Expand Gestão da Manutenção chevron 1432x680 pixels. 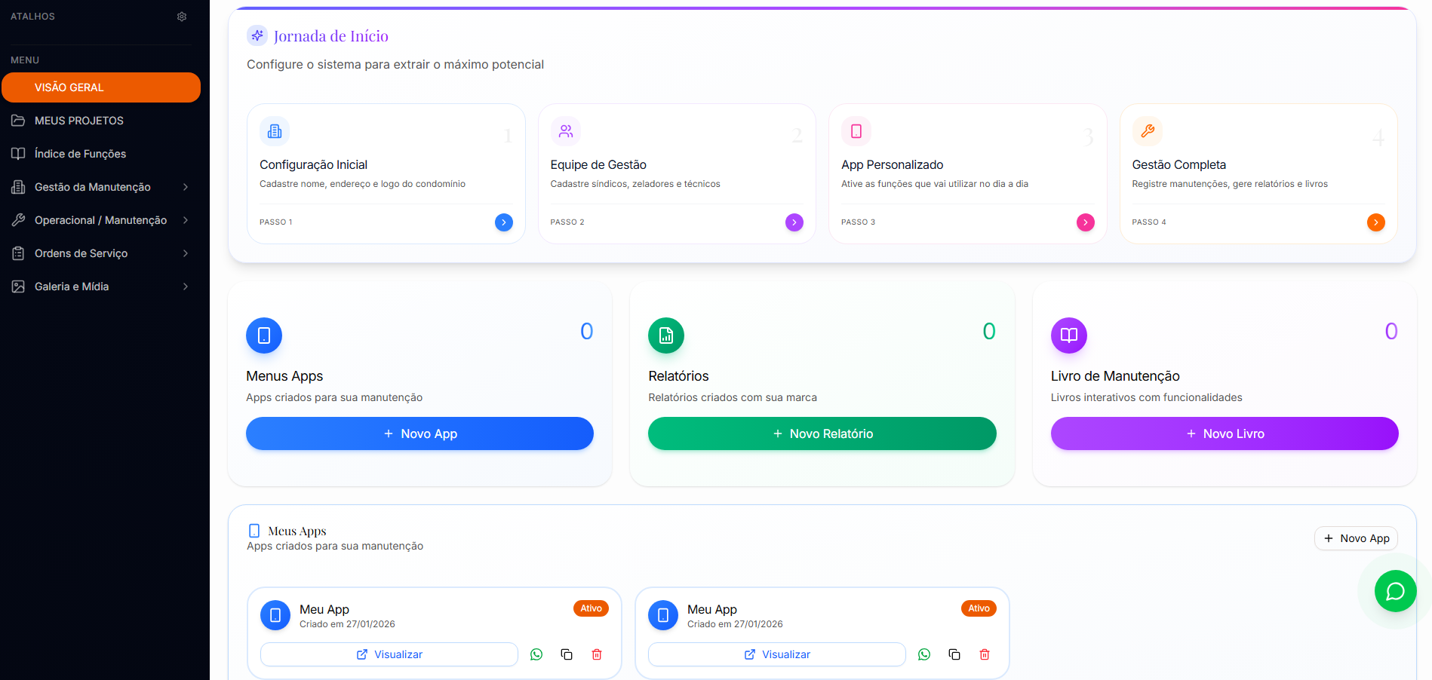pyautogui.click(x=186, y=187)
